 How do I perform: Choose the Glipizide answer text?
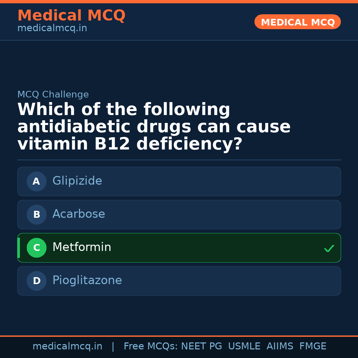tap(77, 181)
